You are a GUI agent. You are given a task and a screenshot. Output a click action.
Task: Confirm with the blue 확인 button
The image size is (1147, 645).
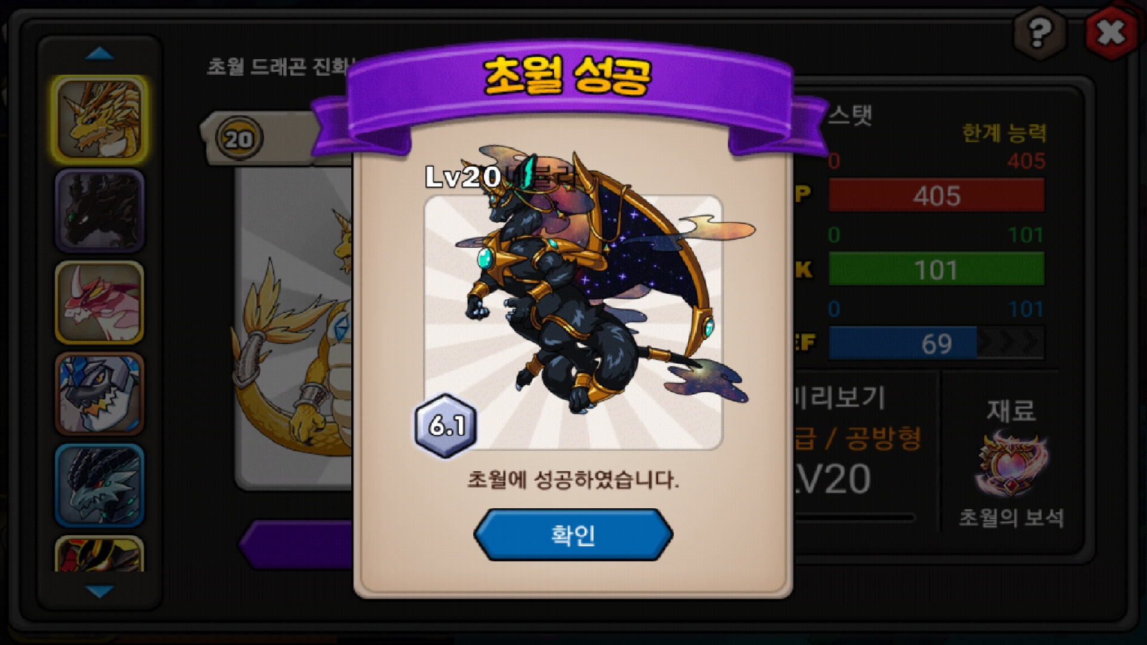pyautogui.click(x=573, y=535)
